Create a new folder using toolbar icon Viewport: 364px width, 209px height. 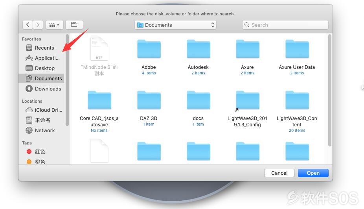pyautogui.click(x=74, y=25)
